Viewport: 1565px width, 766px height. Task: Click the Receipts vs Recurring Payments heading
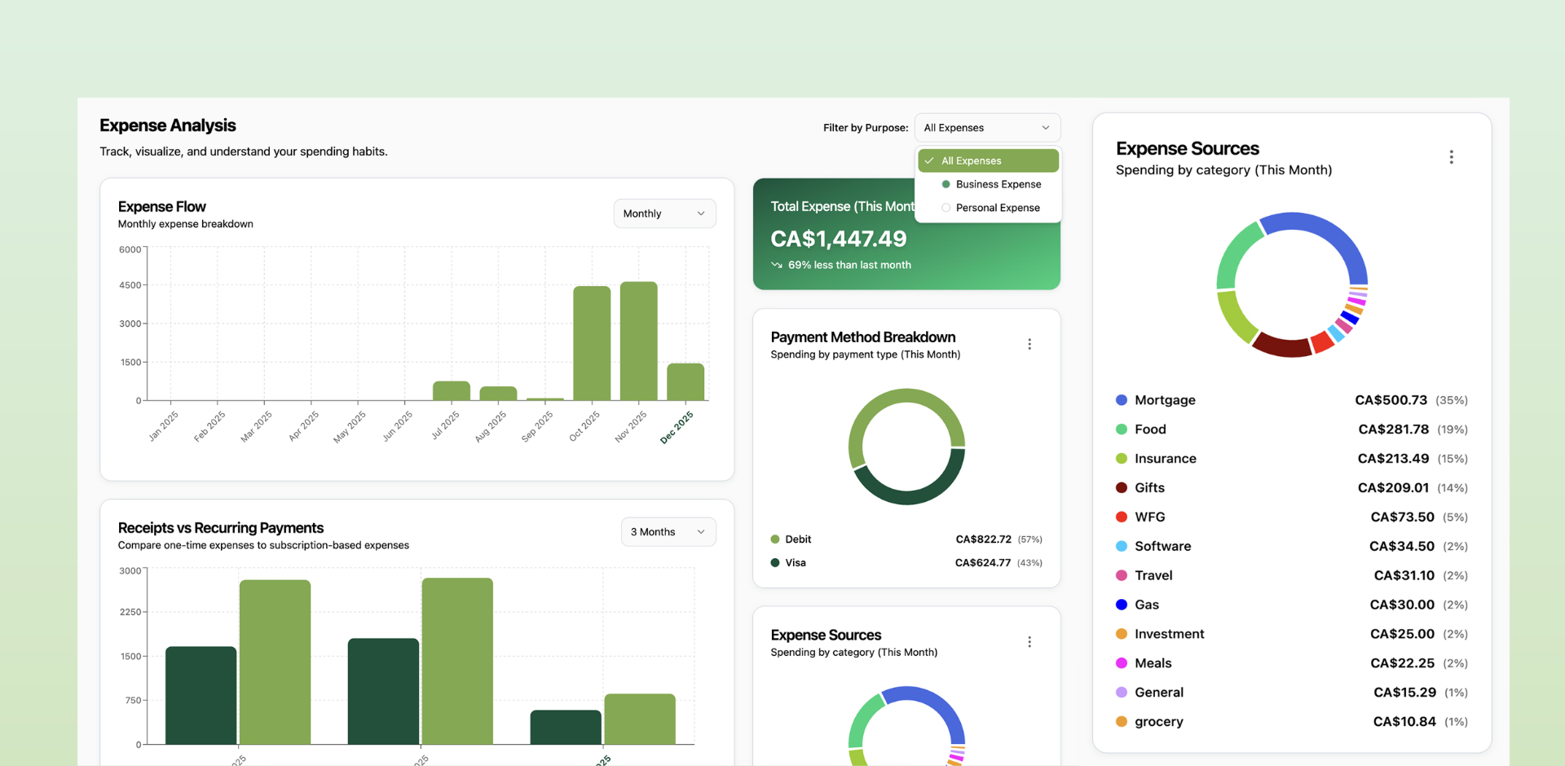[x=220, y=528]
